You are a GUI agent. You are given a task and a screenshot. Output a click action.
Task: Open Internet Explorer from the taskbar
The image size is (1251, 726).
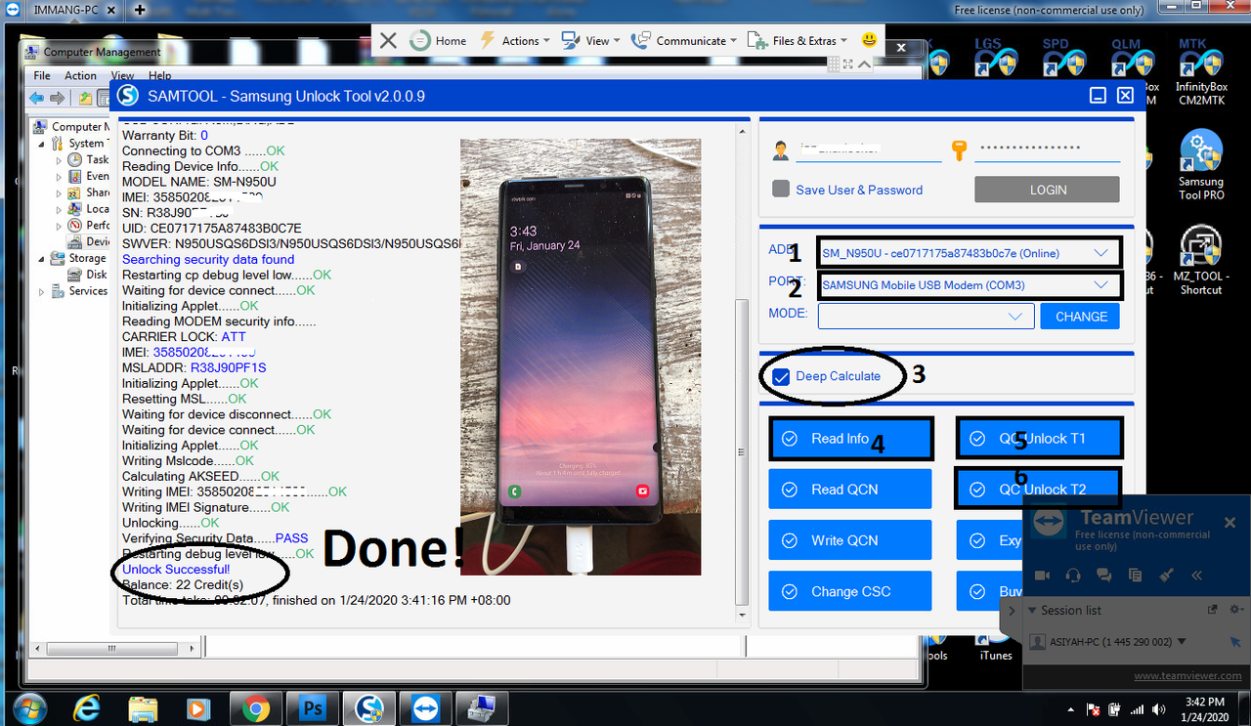tap(87, 707)
